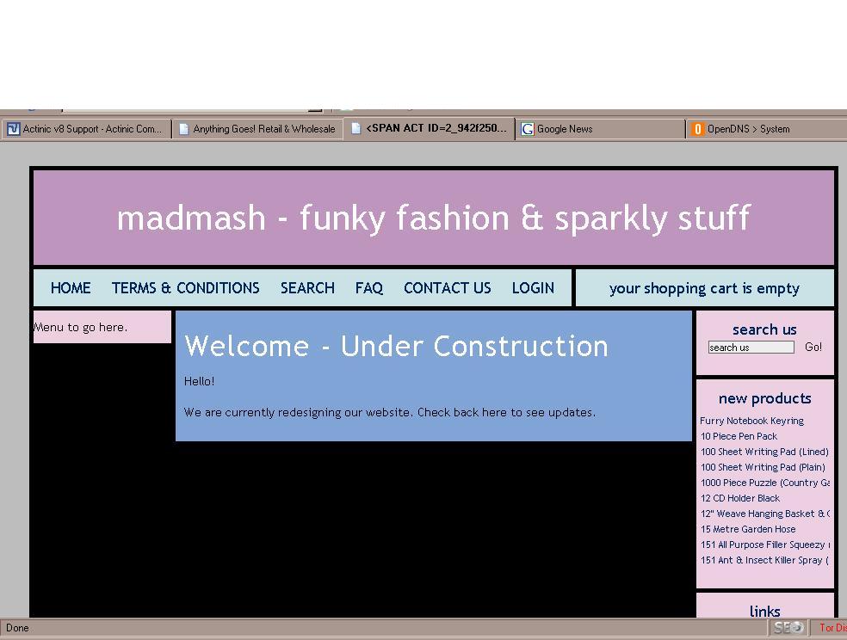The image size is (847, 640).
Task: Click CONTACT US in the navigation bar
Action: tap(447, 288)
